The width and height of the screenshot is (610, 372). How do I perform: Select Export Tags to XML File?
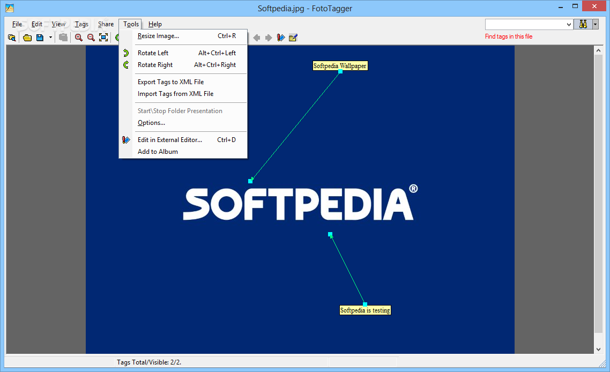[183, 81]
